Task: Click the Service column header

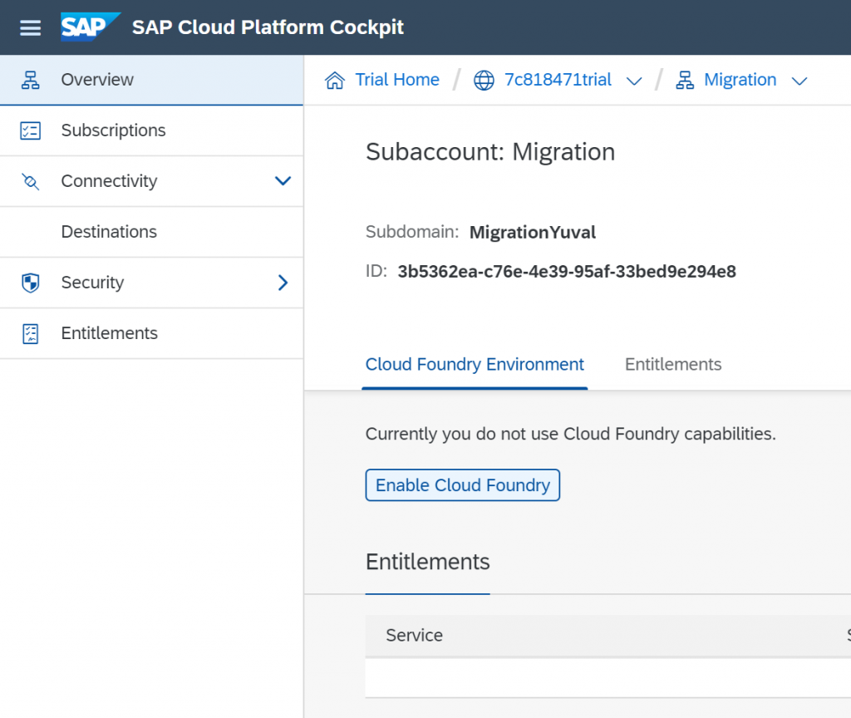Action: (414, 636)
